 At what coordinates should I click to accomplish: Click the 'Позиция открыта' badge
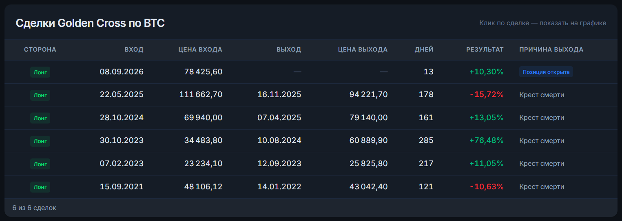[546, 72]
